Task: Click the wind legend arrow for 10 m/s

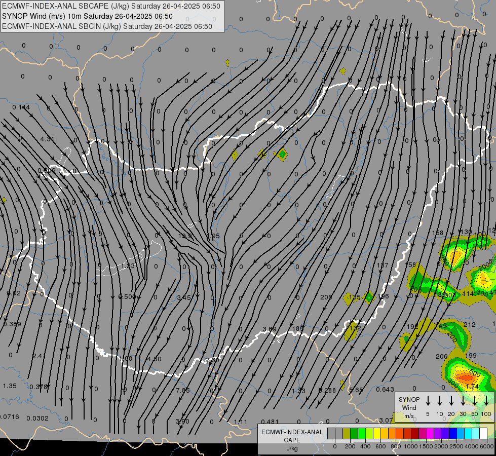Action: point(440,401)
